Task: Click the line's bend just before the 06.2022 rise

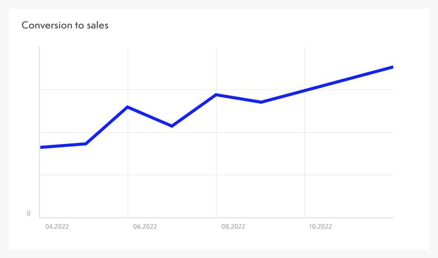Action: click(x=86, y=143)
